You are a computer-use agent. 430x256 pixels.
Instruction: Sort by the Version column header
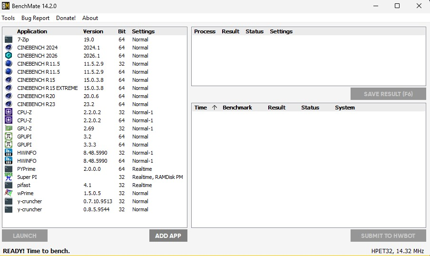[93, 31]
